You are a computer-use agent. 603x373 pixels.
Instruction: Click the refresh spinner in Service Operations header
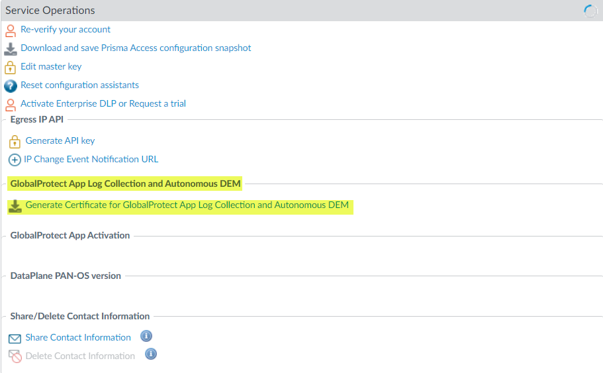click(590, 11)
